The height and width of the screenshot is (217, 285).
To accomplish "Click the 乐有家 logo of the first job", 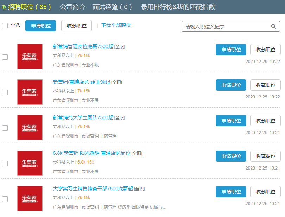I will tap(30, 57).
